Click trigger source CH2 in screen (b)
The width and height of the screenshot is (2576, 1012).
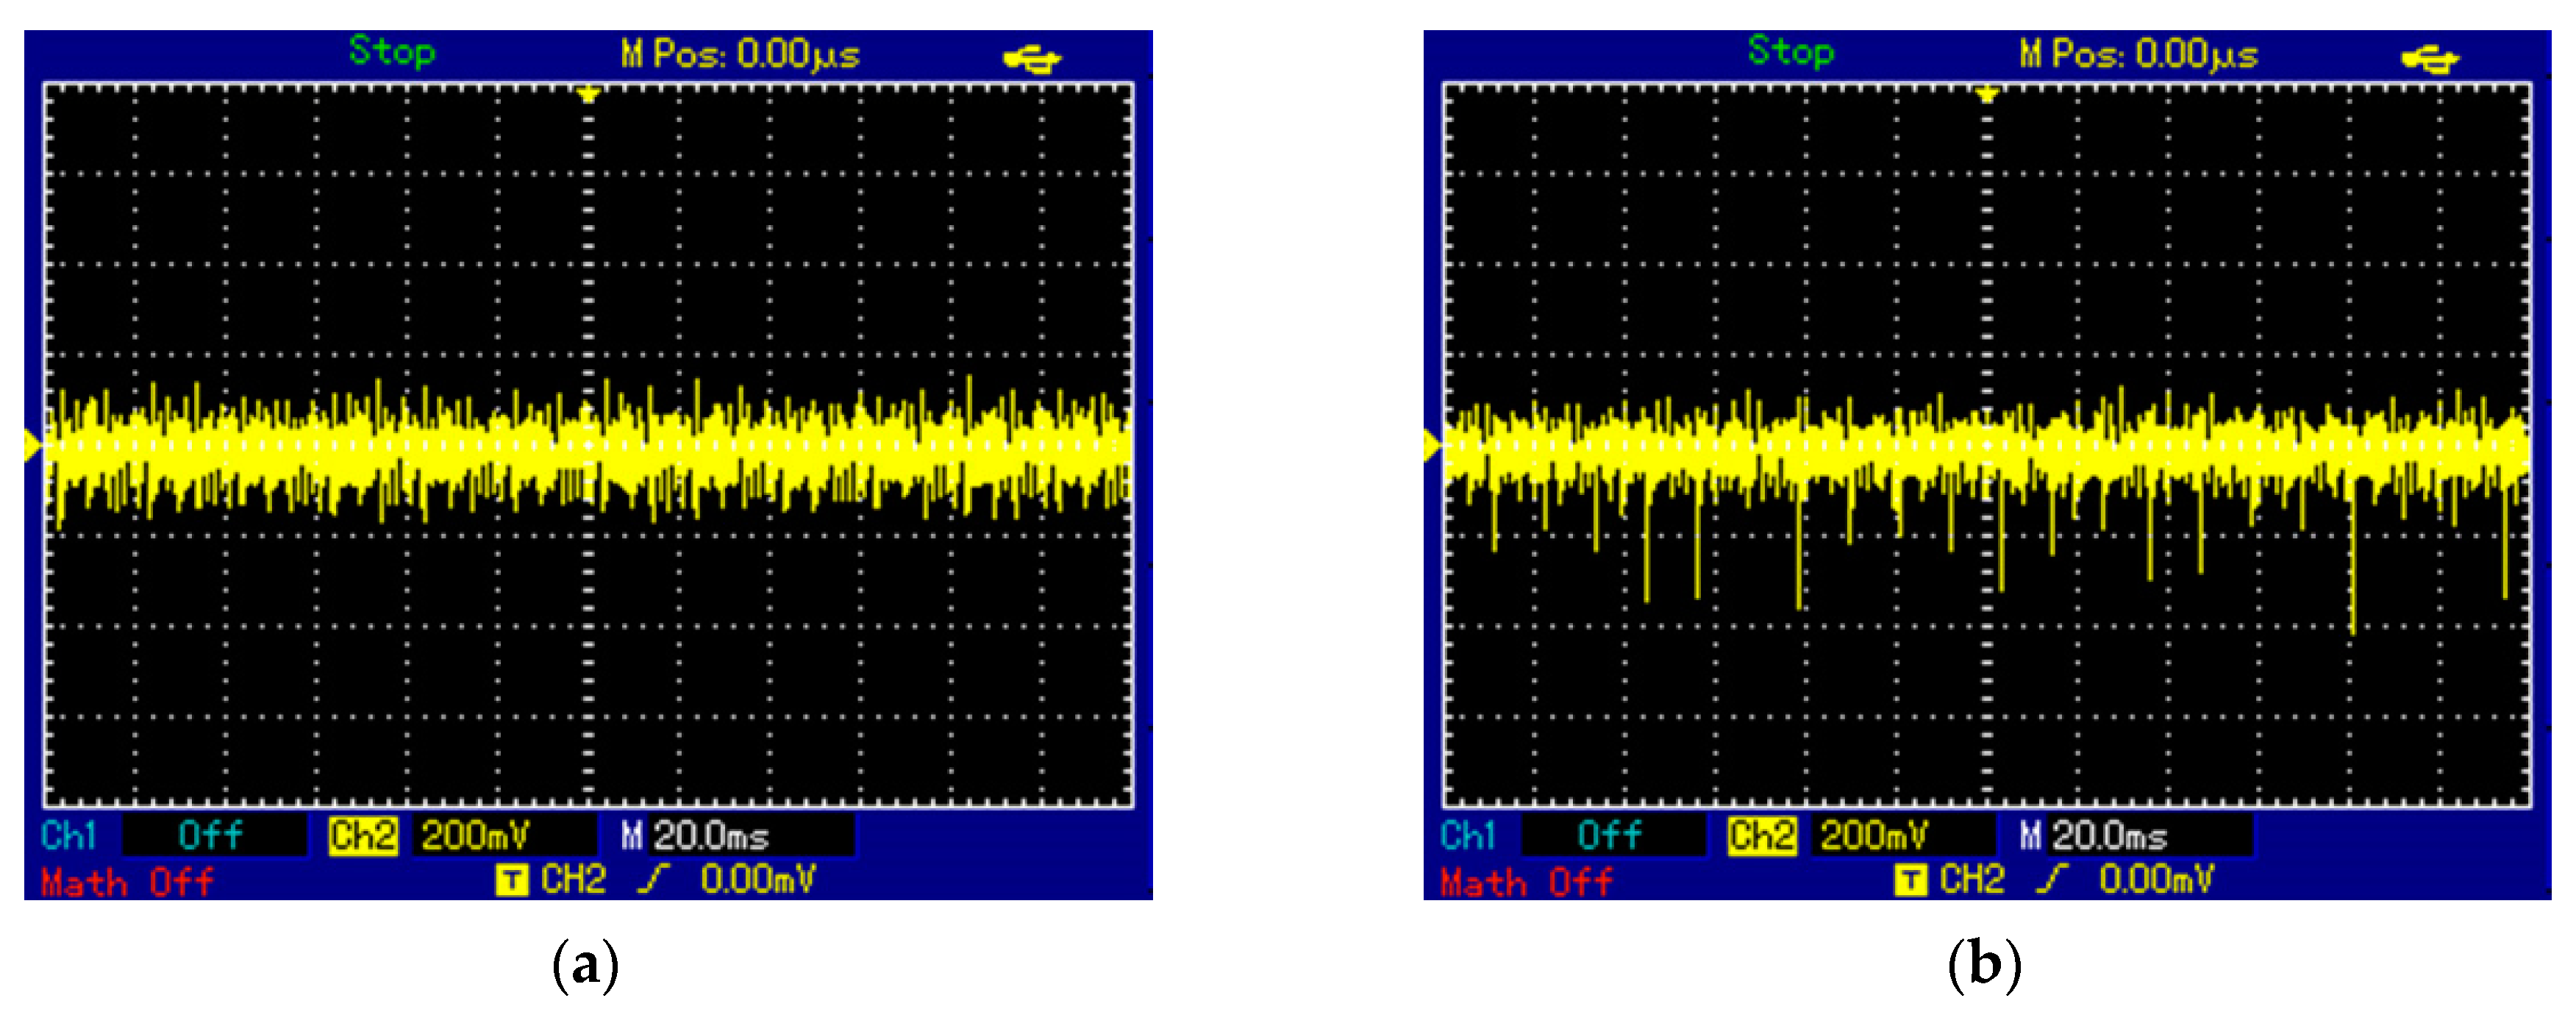pos(1973,879)
